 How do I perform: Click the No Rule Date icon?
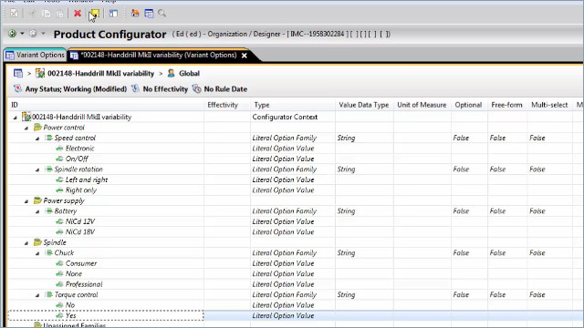[x=197, y=89]
